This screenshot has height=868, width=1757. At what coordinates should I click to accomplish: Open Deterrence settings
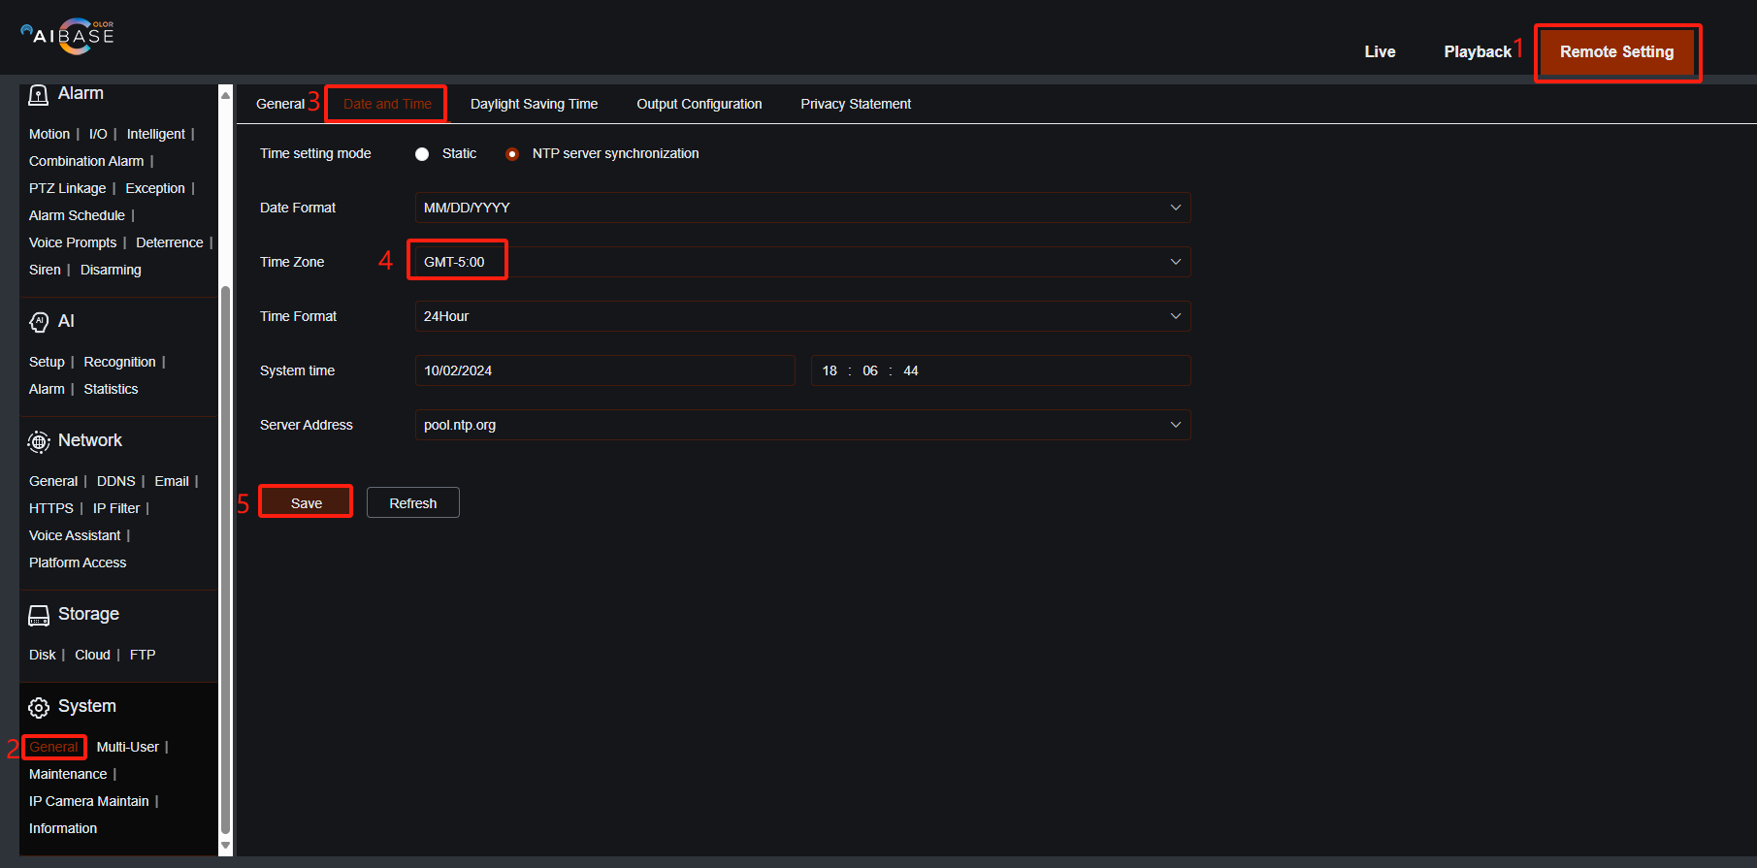[170, 242]
